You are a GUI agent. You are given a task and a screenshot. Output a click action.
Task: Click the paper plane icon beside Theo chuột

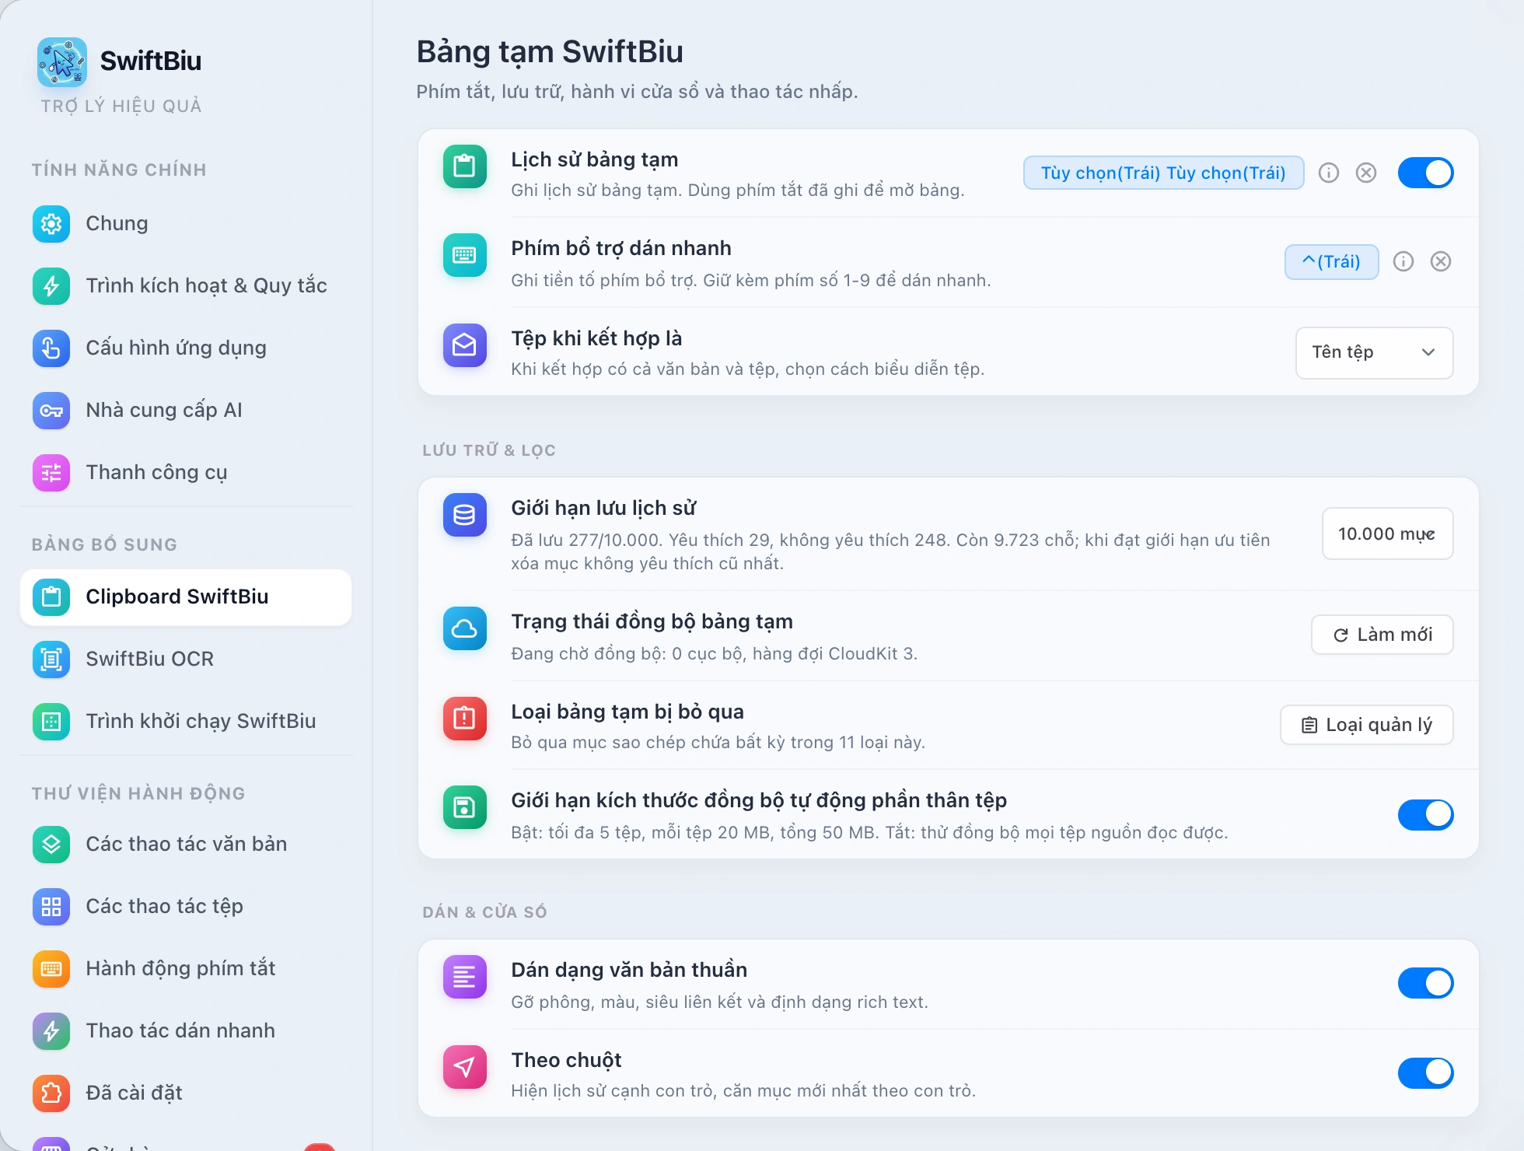(465, 1067)
